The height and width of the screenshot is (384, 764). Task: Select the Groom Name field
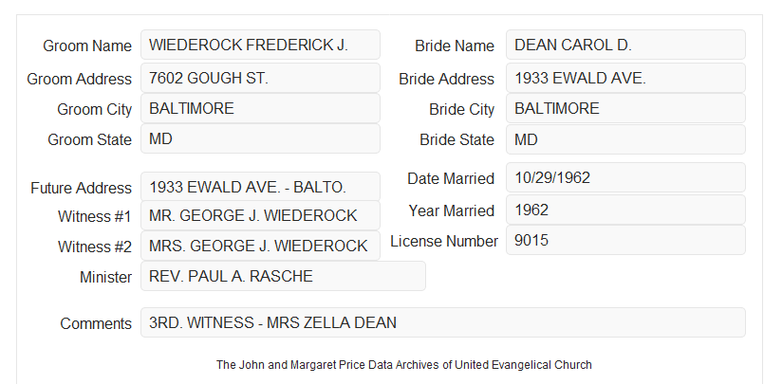(260, 45)
